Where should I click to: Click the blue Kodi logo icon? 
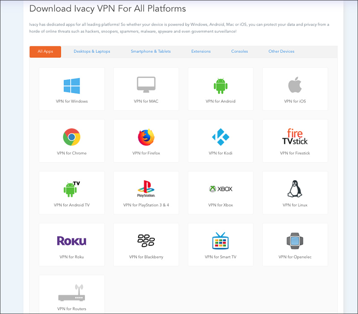point(221,137)
